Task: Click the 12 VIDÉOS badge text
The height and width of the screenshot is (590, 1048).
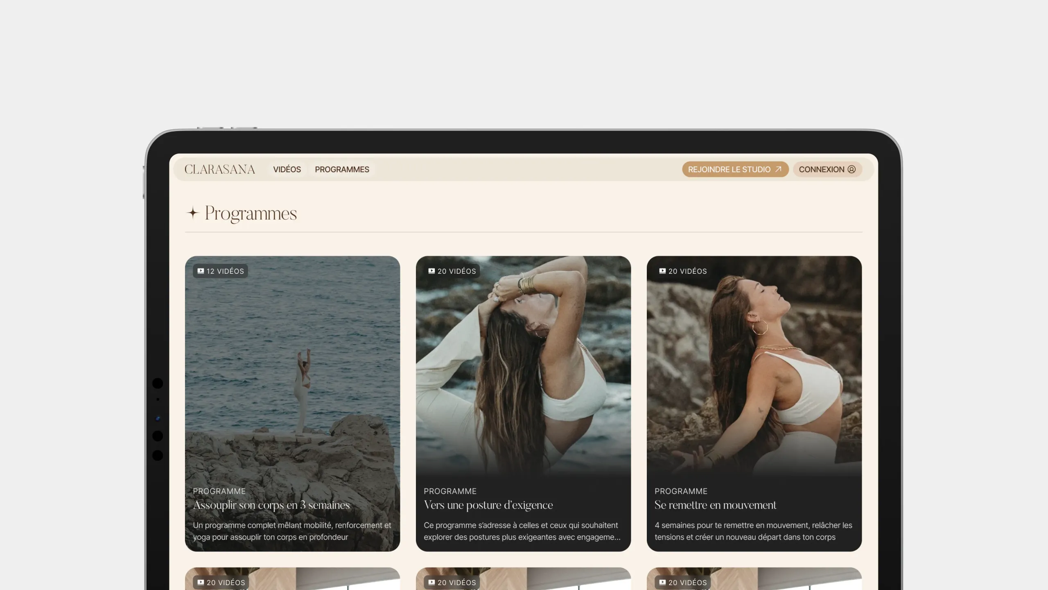Action: pos(225,271)
